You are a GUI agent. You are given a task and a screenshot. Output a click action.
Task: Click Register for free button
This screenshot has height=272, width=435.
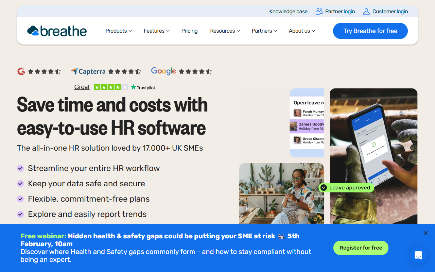tap(361, 248)
